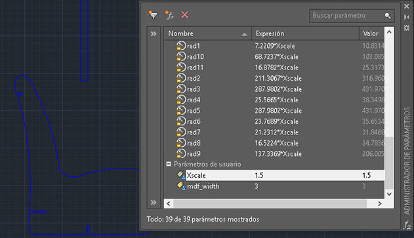Select the rad10 radial constraint icon
The image size is (414, 238).
point(181,56)
